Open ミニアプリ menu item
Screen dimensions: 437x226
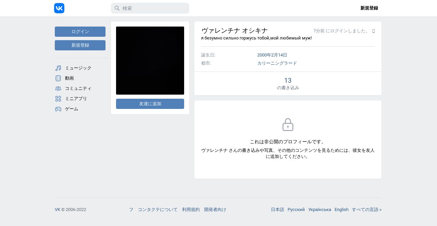point(80,99)
